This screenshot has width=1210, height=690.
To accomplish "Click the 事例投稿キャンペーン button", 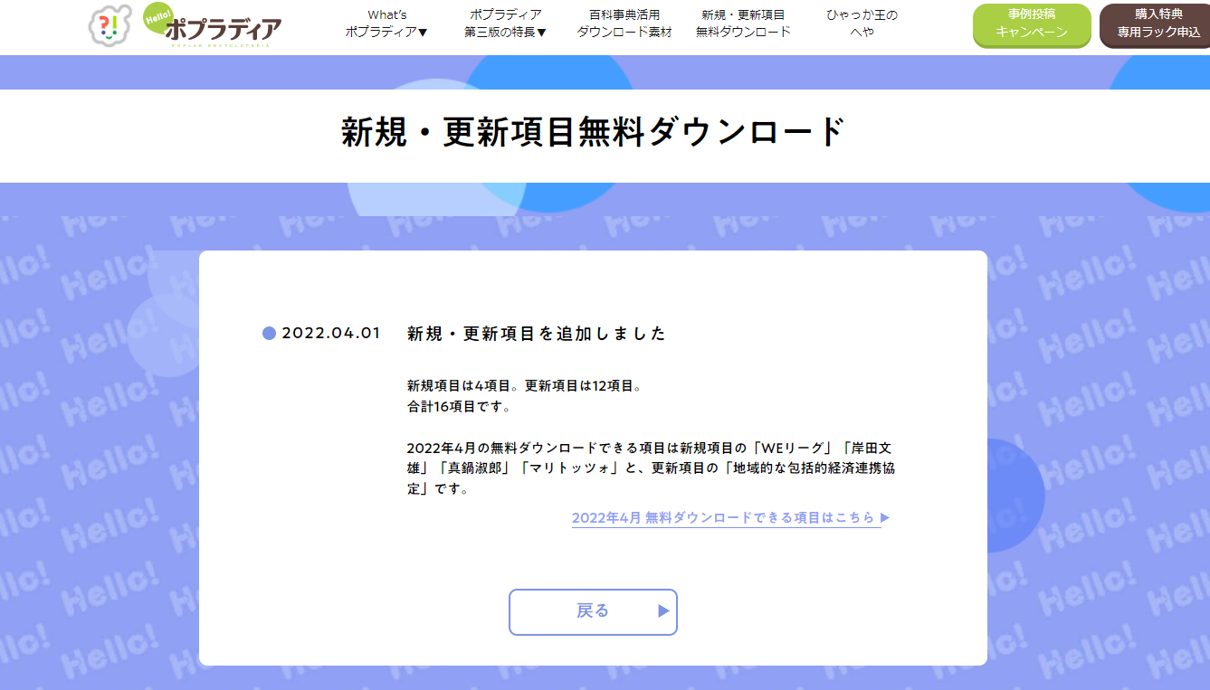I will click(1032, 24).
